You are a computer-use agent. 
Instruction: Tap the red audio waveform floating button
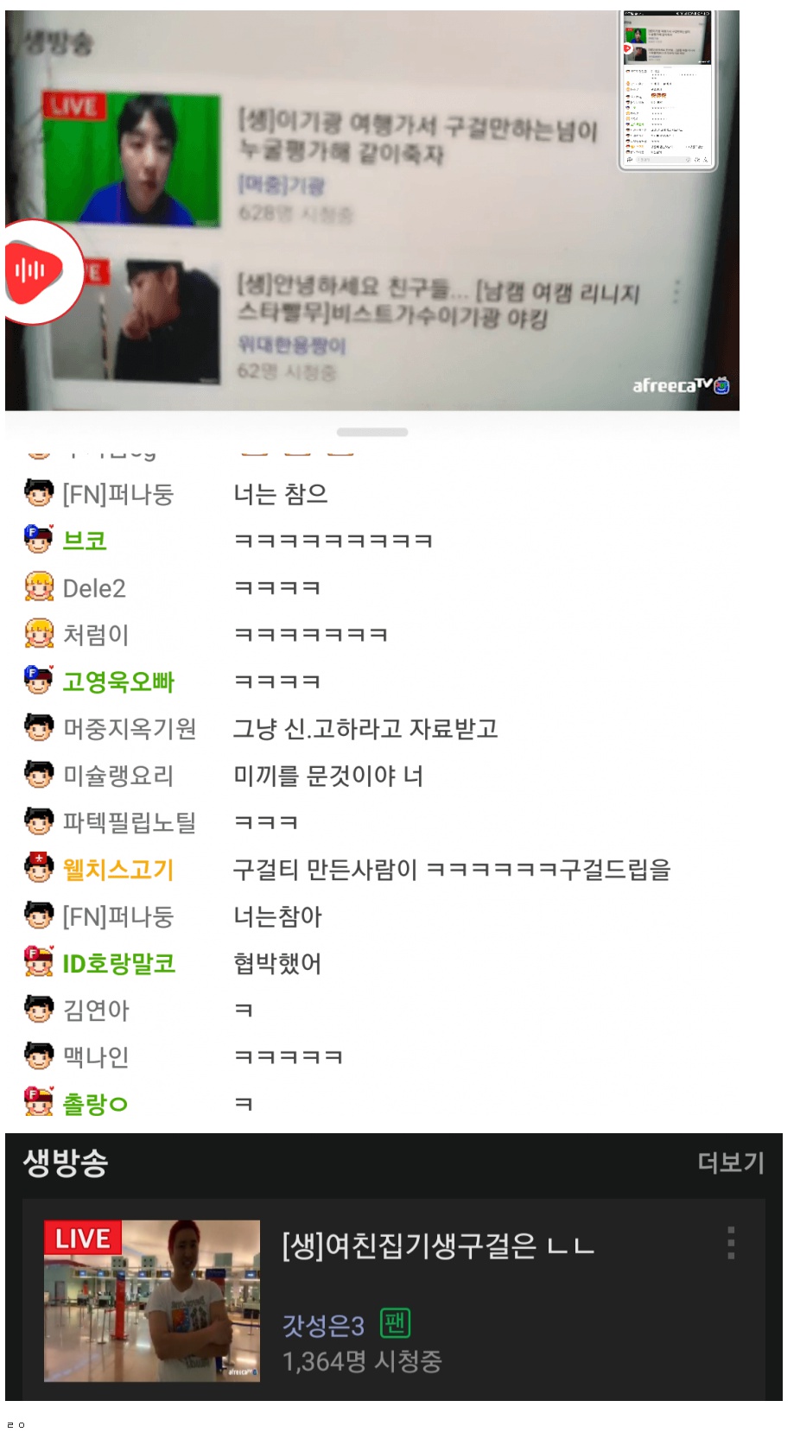coord(39,271)
